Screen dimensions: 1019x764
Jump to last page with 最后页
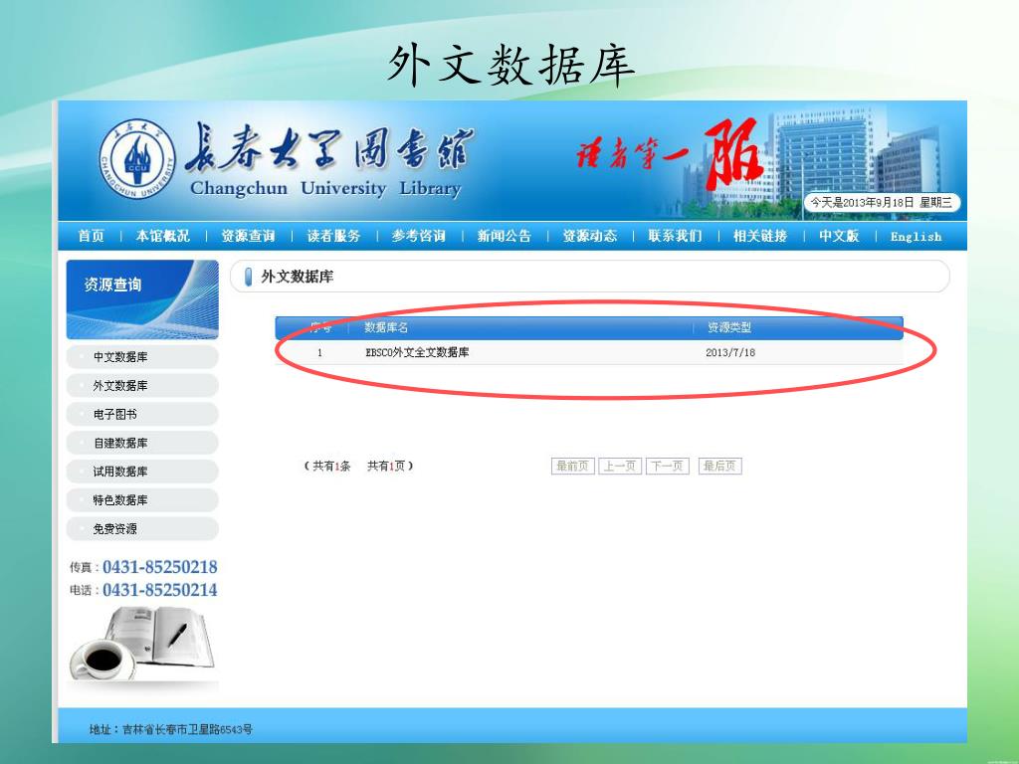coord(720,466)
